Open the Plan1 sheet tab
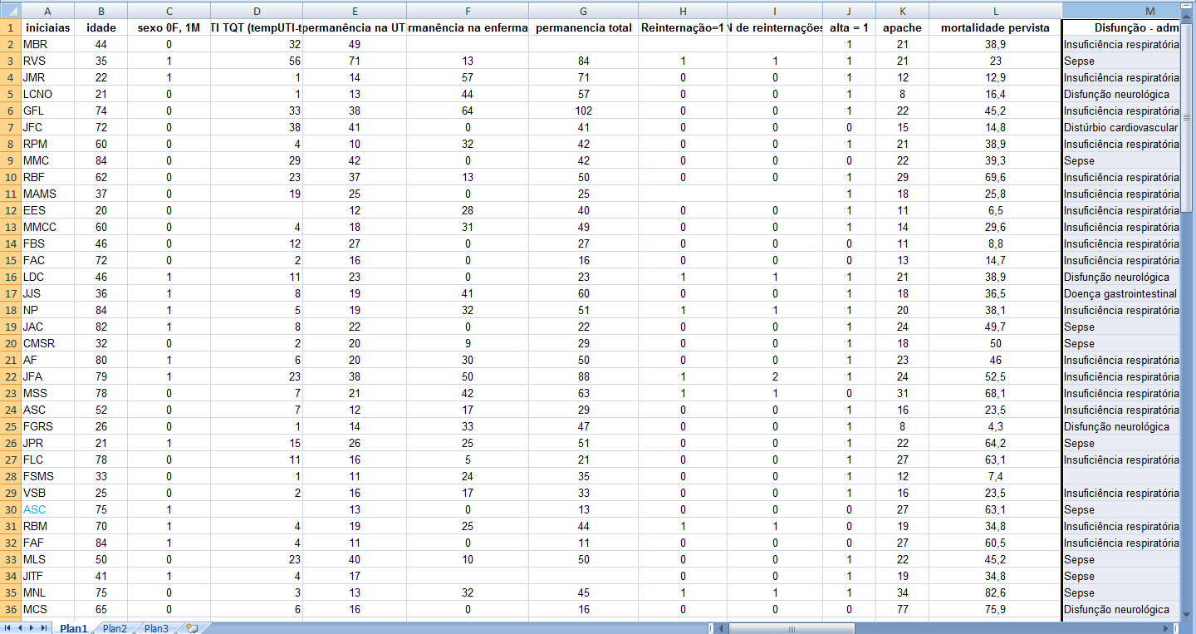The height and width of the screenshot is (634, 1196). click(74, 628)
